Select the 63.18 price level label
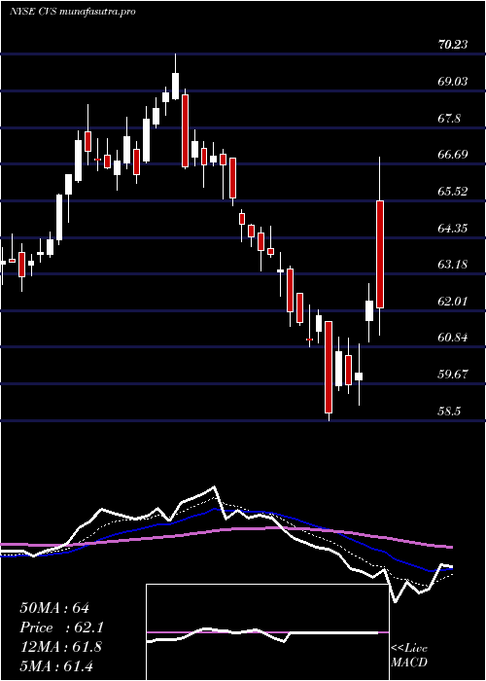The image size is (486, 681). click(453, 265)
